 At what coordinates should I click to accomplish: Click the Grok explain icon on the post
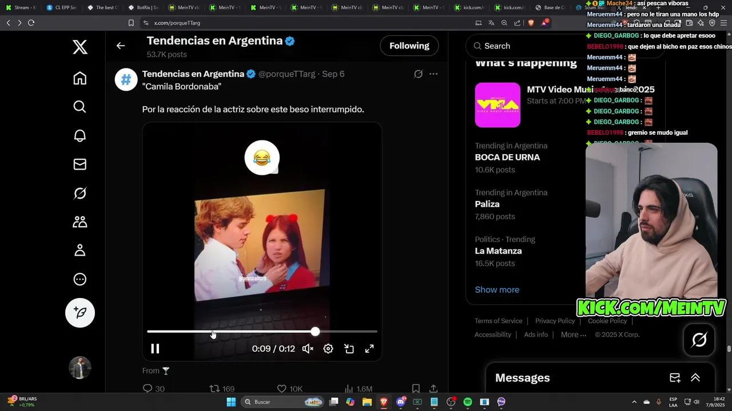419,74
